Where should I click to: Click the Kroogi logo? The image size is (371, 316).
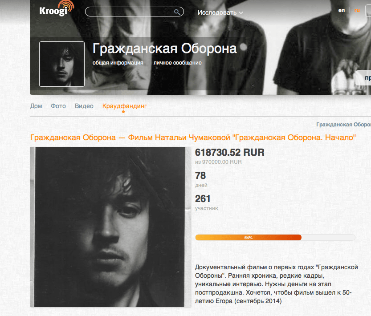[57, 8]
